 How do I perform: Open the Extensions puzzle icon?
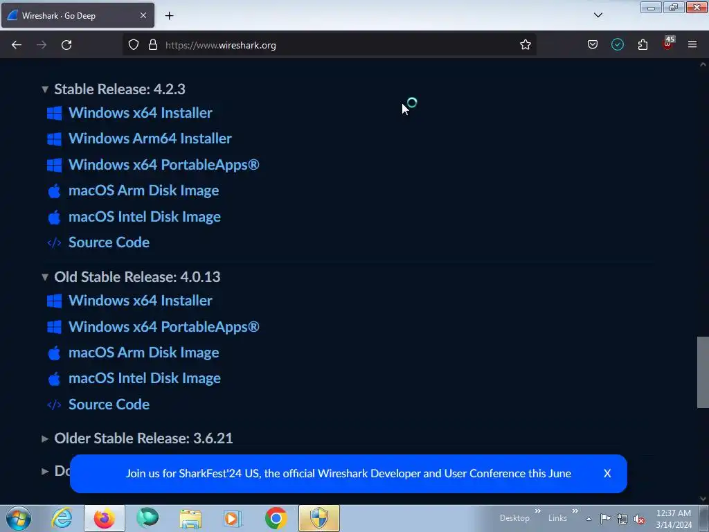click(643, 45)
